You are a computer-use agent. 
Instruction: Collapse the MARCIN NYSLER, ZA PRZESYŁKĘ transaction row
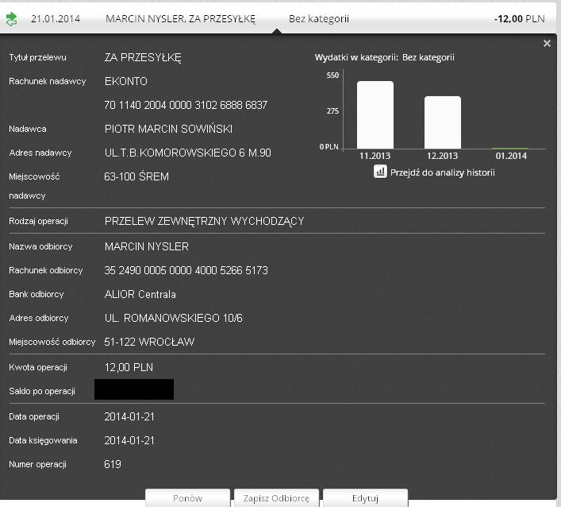click(x=180, y=19)
